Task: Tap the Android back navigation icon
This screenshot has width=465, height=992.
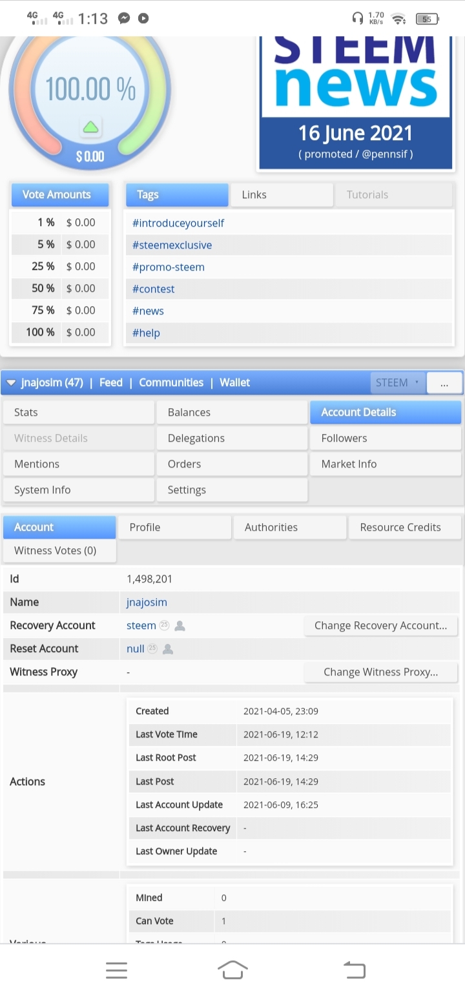Action: [354, 969]
